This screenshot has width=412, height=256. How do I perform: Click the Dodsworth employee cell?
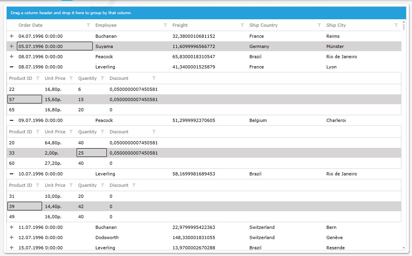(x=107, y=237)
